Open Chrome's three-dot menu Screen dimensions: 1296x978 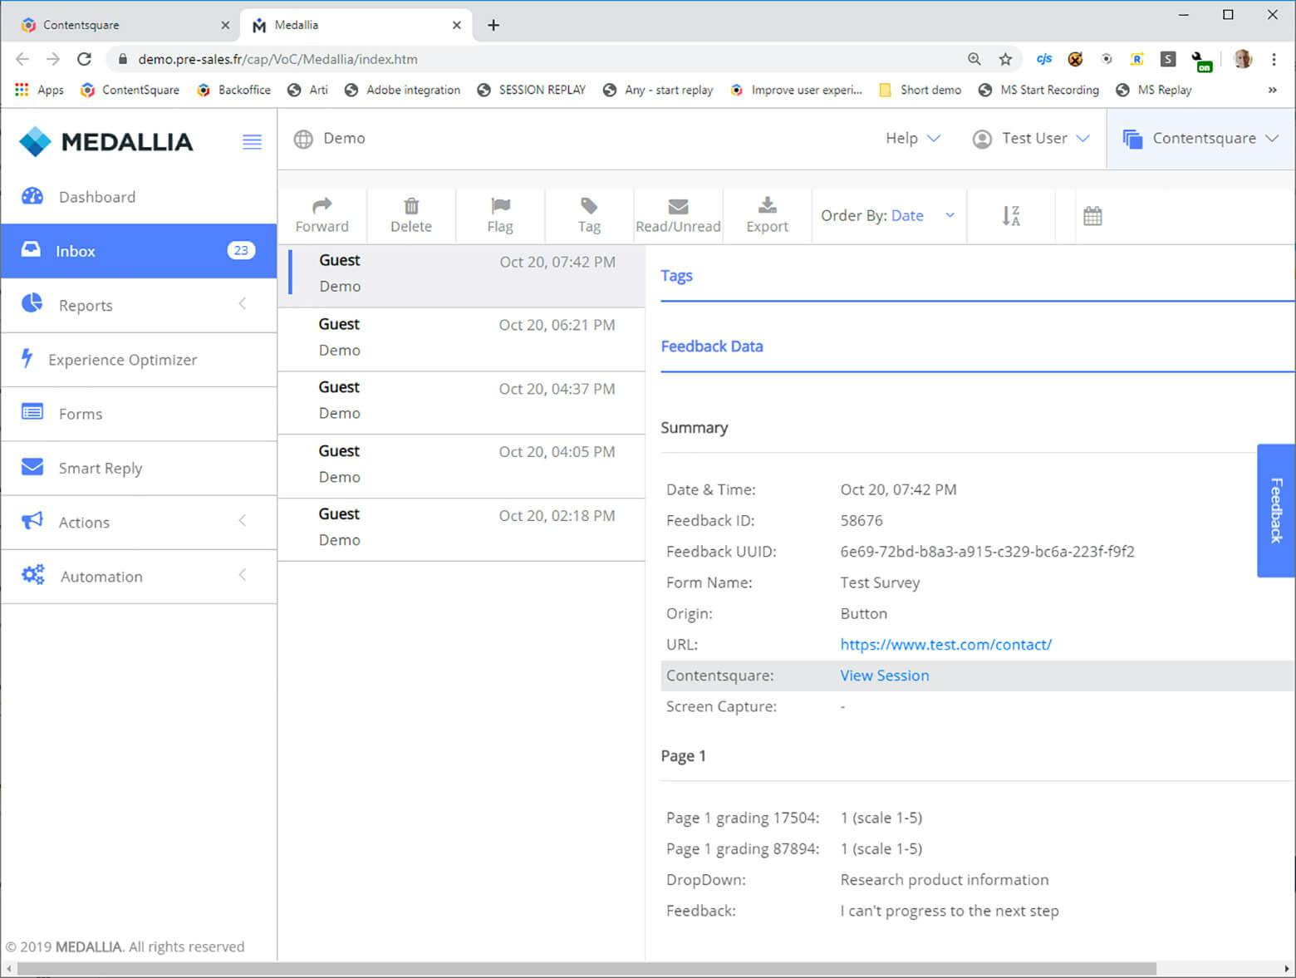(1274, 59)
